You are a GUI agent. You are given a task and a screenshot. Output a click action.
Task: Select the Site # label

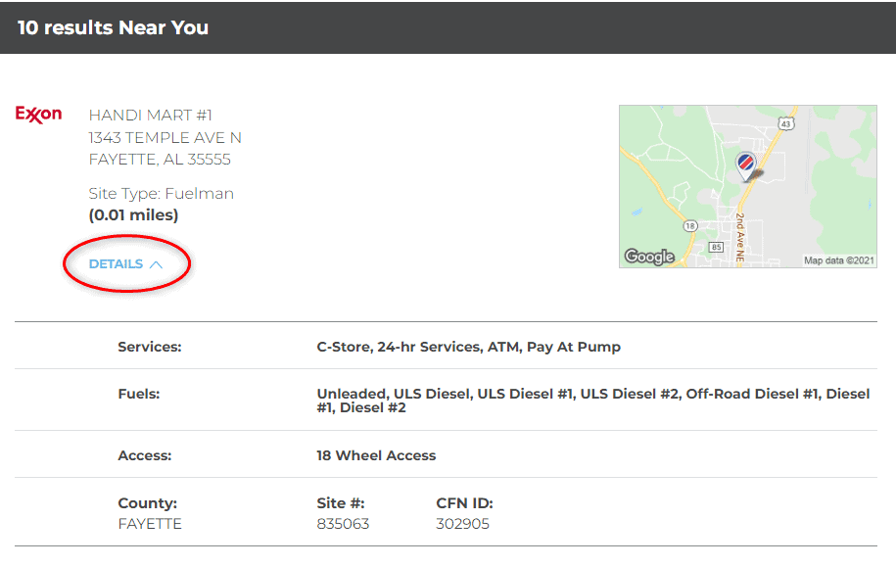pos(341,503)
